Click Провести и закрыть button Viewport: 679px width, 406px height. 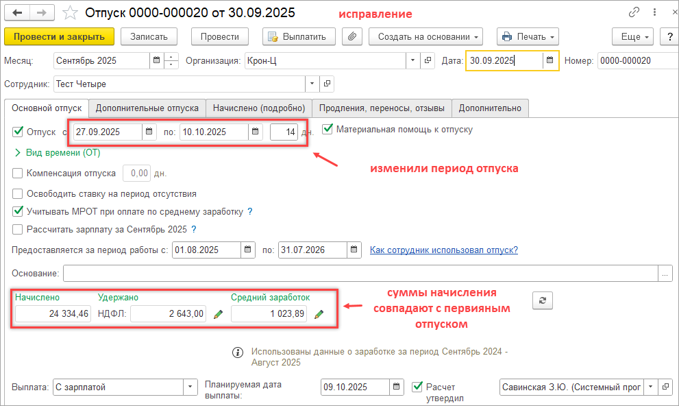(59, 36)
